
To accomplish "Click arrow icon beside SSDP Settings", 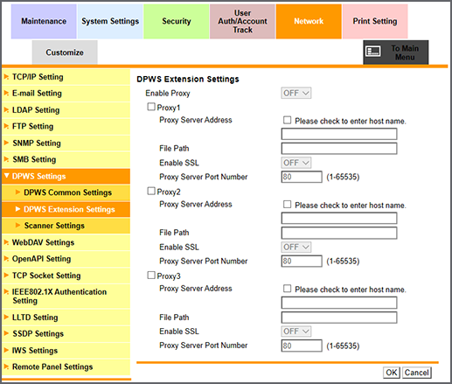I will [6, 333].
